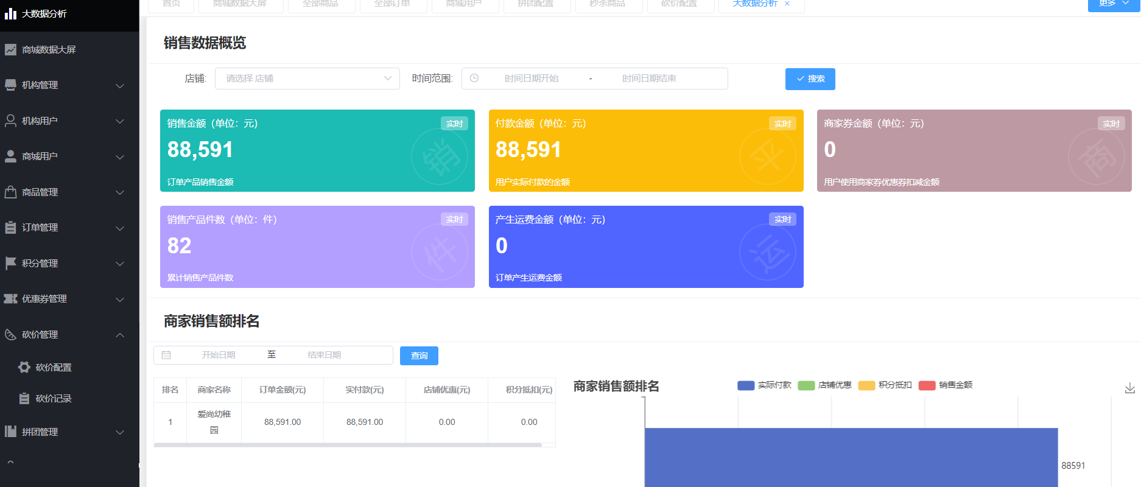Viewport: 1141px width, 487px height.
Task: Click the 砍价管理 tag icon
Action: (10, 334)
